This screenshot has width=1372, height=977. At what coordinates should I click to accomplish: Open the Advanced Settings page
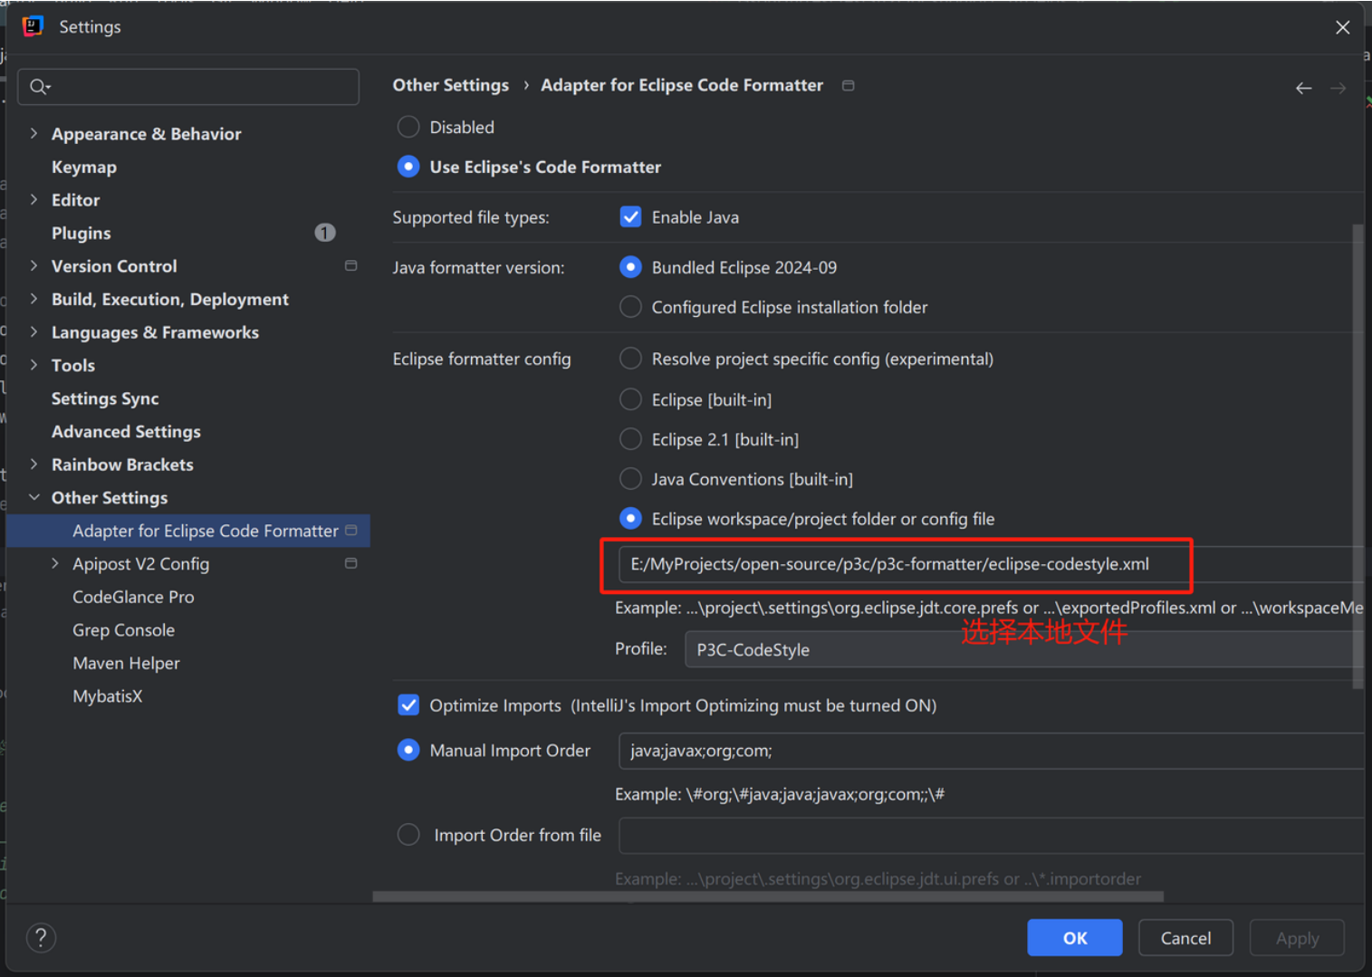tap(126, 431)
